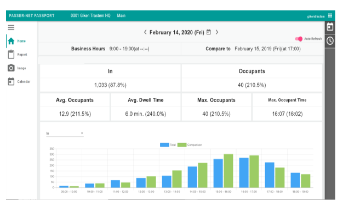This screenshot has width=343, height=207.
Task: Click the Business Hours value 9:00 - 19:00
Action: coord(129,49)
